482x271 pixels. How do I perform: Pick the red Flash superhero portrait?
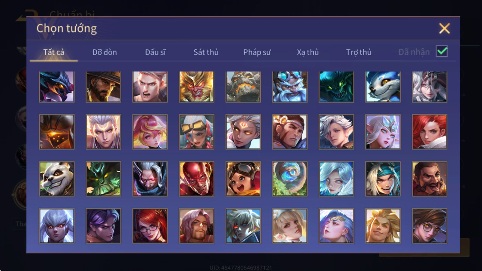196,179
